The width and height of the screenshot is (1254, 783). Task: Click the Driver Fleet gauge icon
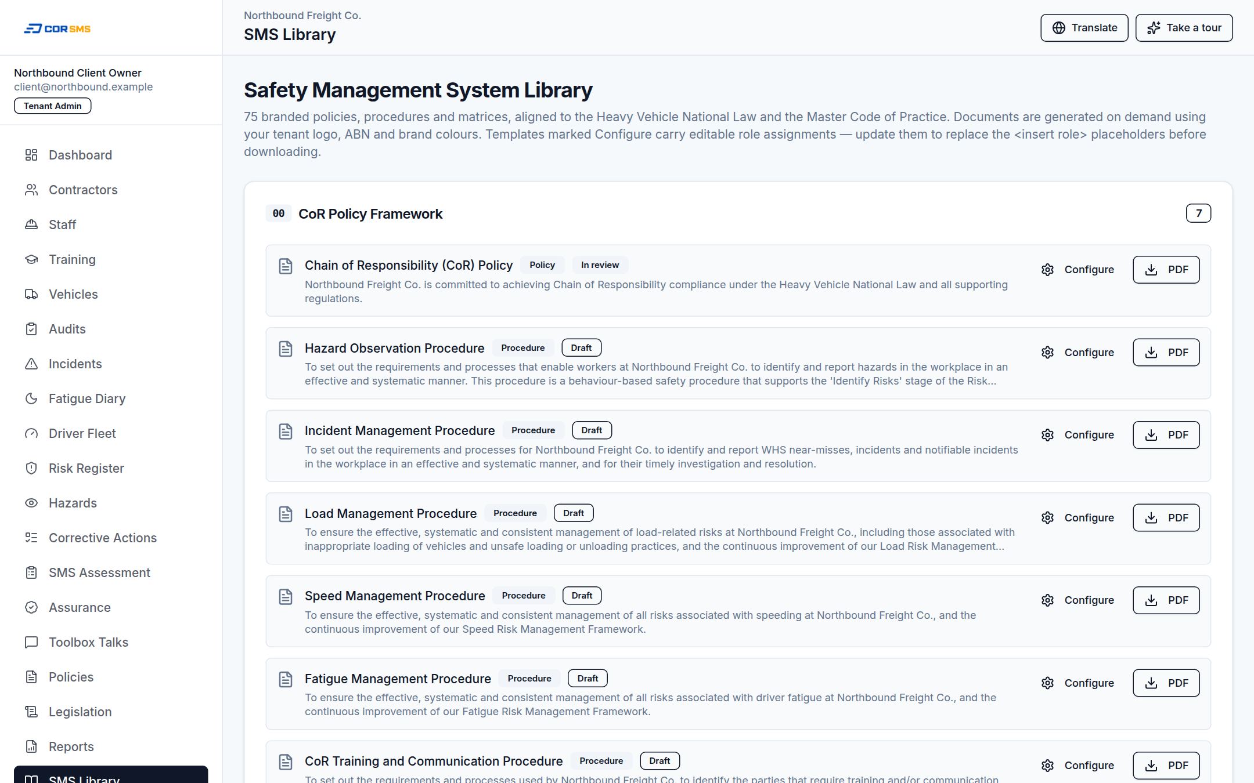(x=31, y=433)
